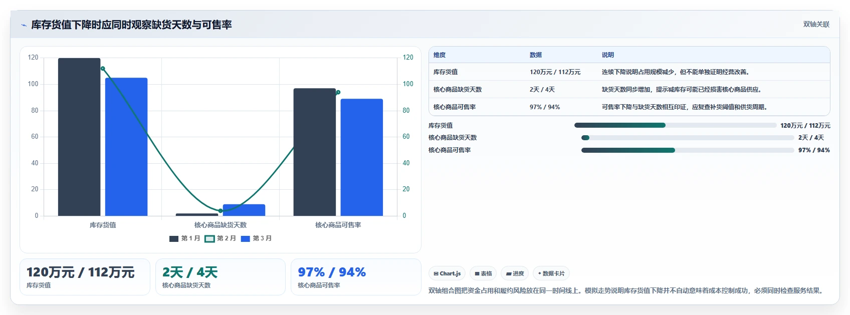The image size is (850, 315).
Task: Click the dark 第1月 bar for 核心商品可售率
Action: [315, 152]
